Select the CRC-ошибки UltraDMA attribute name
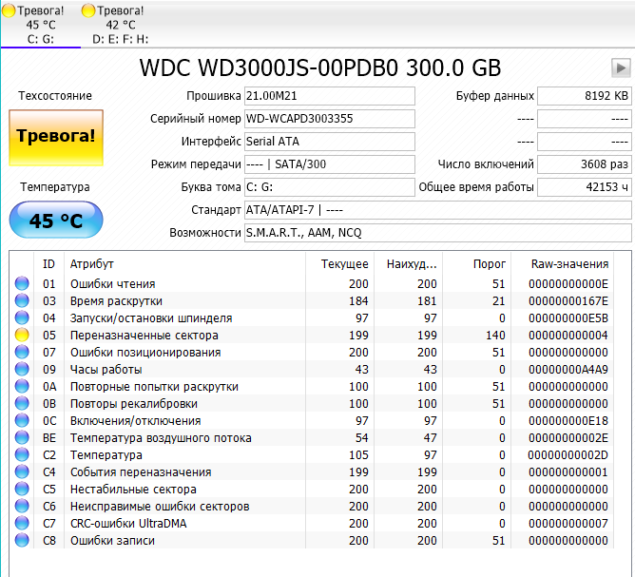635x577 pixels. tap(128, 524)
